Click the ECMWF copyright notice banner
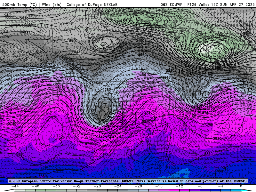This screenshot has height=192, width=256. 128,181
